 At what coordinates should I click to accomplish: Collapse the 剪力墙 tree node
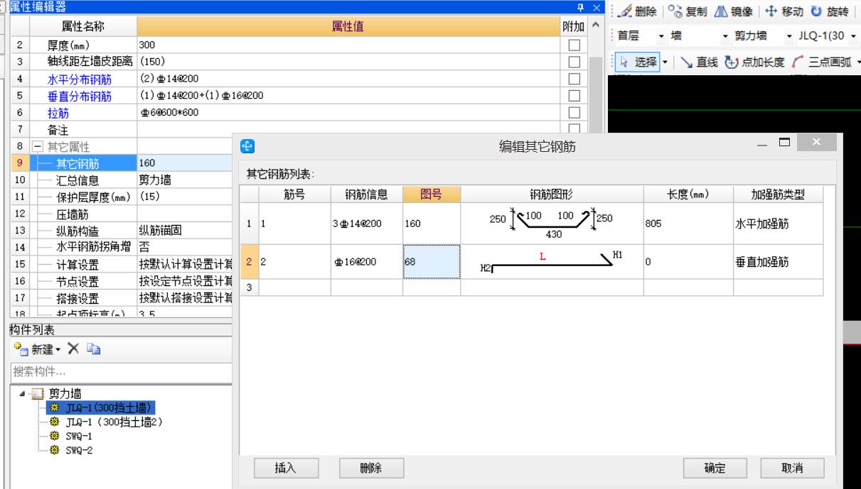pos(23,395)
